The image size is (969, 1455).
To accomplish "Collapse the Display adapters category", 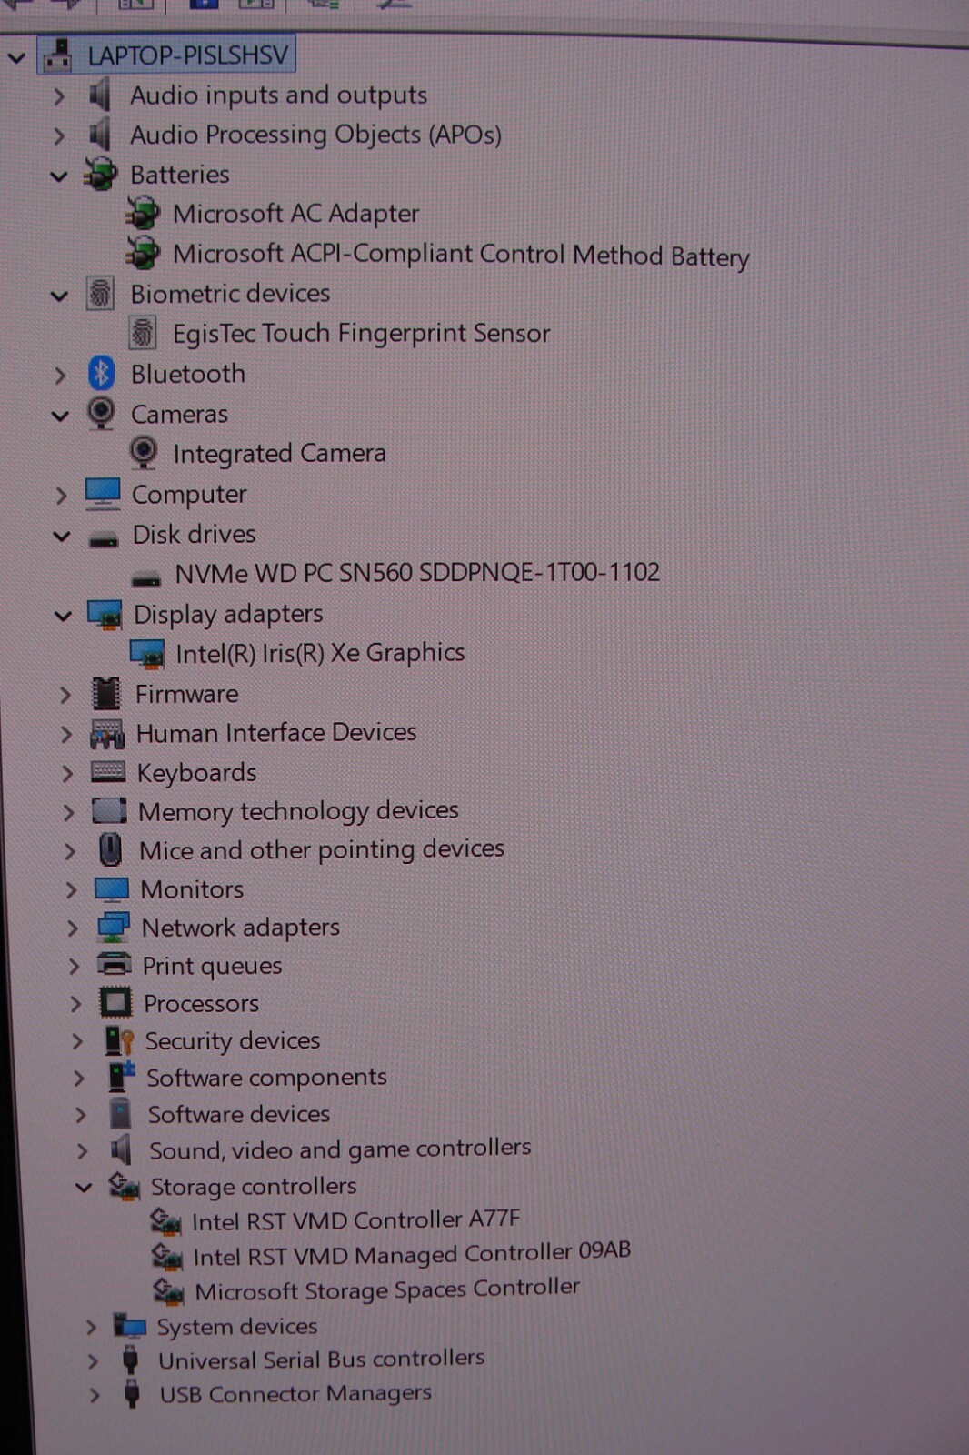I will (63, 616).
